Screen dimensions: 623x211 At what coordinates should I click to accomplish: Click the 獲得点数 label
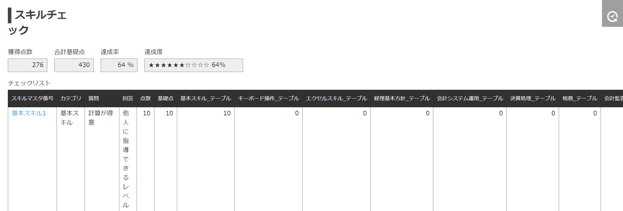coord(20,52)
